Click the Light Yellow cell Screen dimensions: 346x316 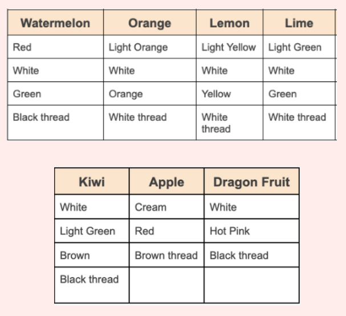click(x=229, y=47)
